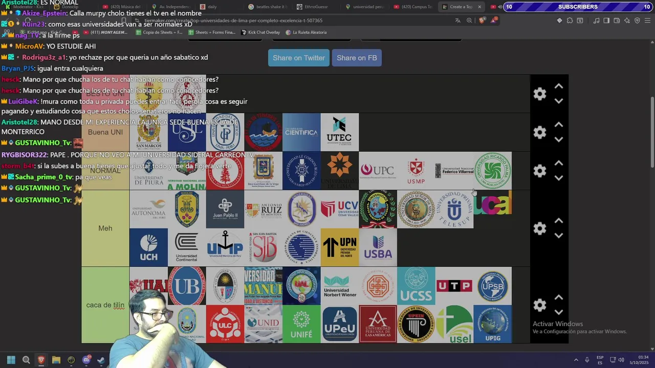
Task: Move caca de tilin tier up
Action: 559,297
